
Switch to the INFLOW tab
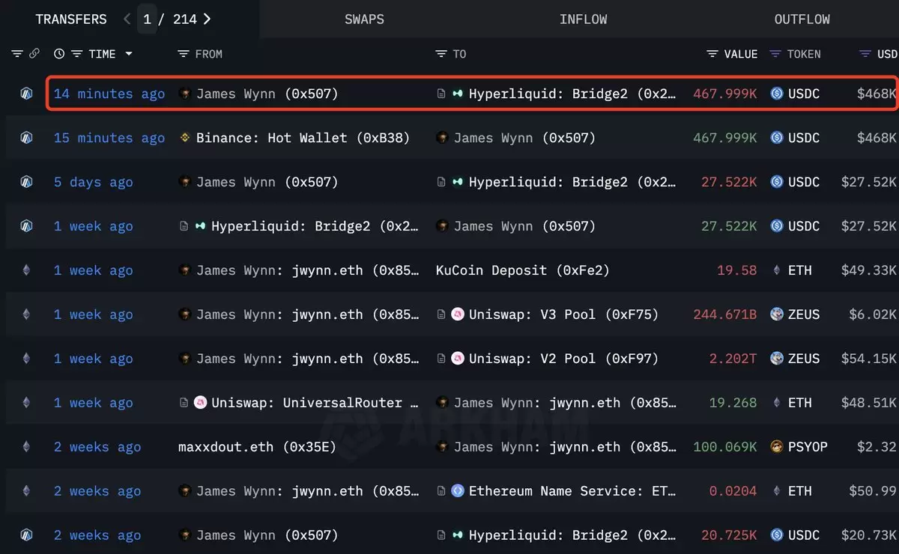[584, 19]
